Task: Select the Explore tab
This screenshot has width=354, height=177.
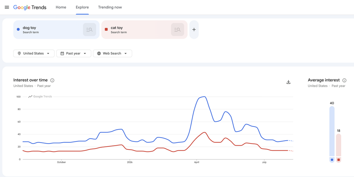Action: click(82, 7)
